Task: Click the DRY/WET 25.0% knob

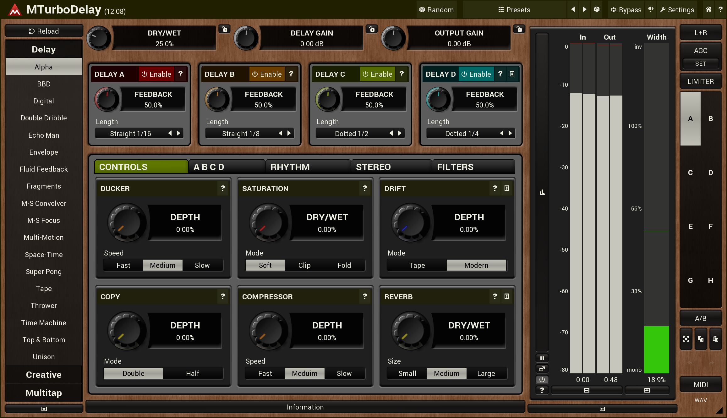Action: [99, 38]
